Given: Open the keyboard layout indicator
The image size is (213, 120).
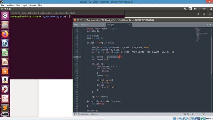Looking at the screenshot, I should [190, 9].
